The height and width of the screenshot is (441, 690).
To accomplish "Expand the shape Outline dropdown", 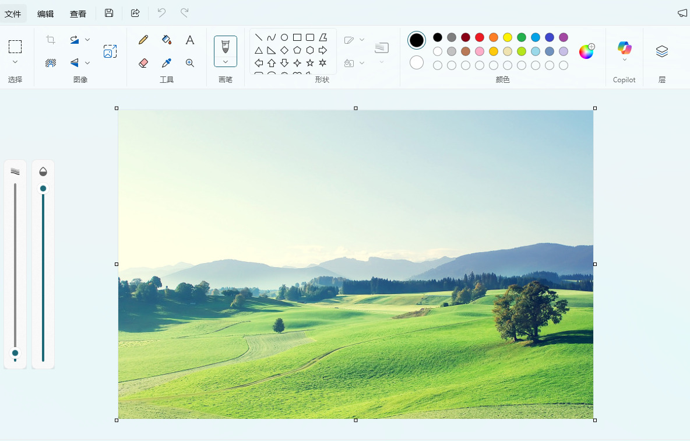I will (x=362, y=40).
